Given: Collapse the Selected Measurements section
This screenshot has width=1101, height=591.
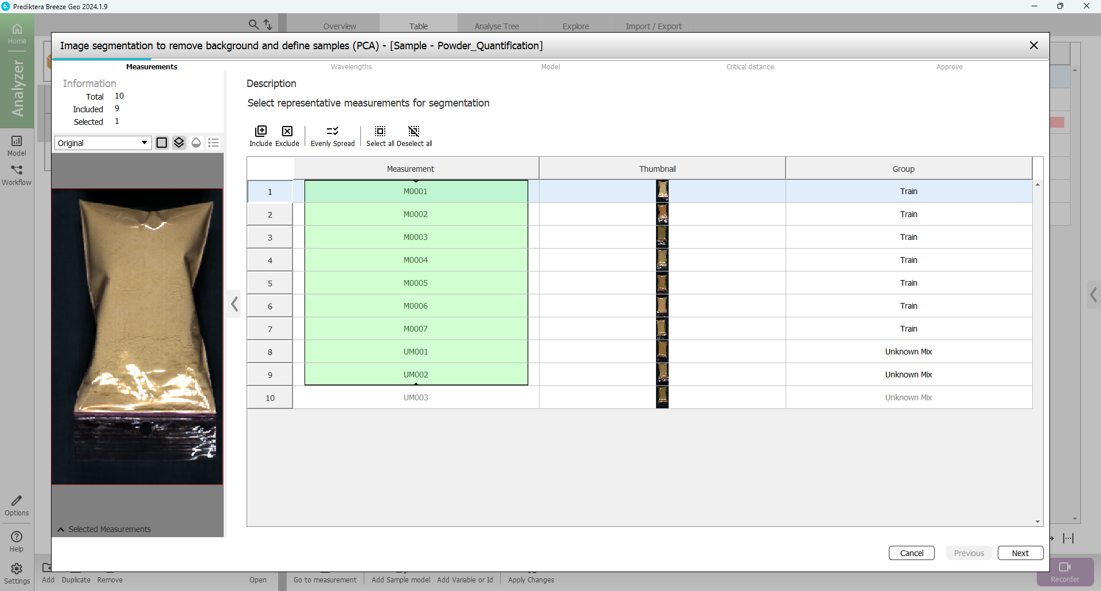Looking at the screenshot, I should [x=61, y=529].
